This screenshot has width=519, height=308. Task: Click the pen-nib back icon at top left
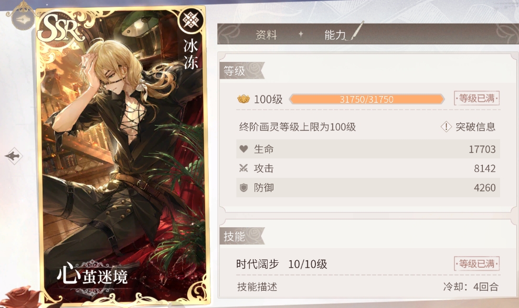(x=23, y=19)
